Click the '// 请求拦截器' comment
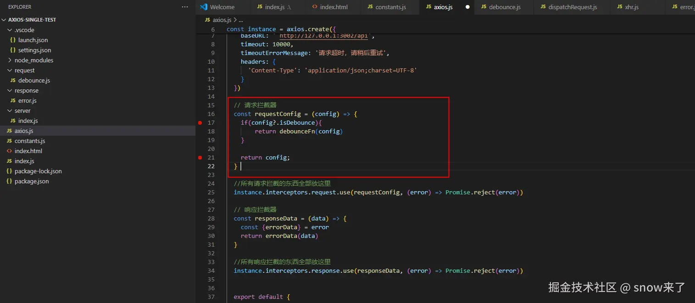This screenshot has width=695, height=303. [255, 105]
